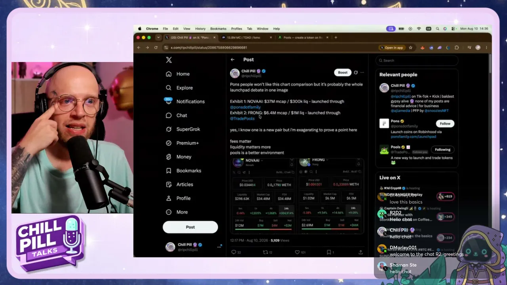
Task: Click the Chrome address bar URL
Action: (209, 47)
